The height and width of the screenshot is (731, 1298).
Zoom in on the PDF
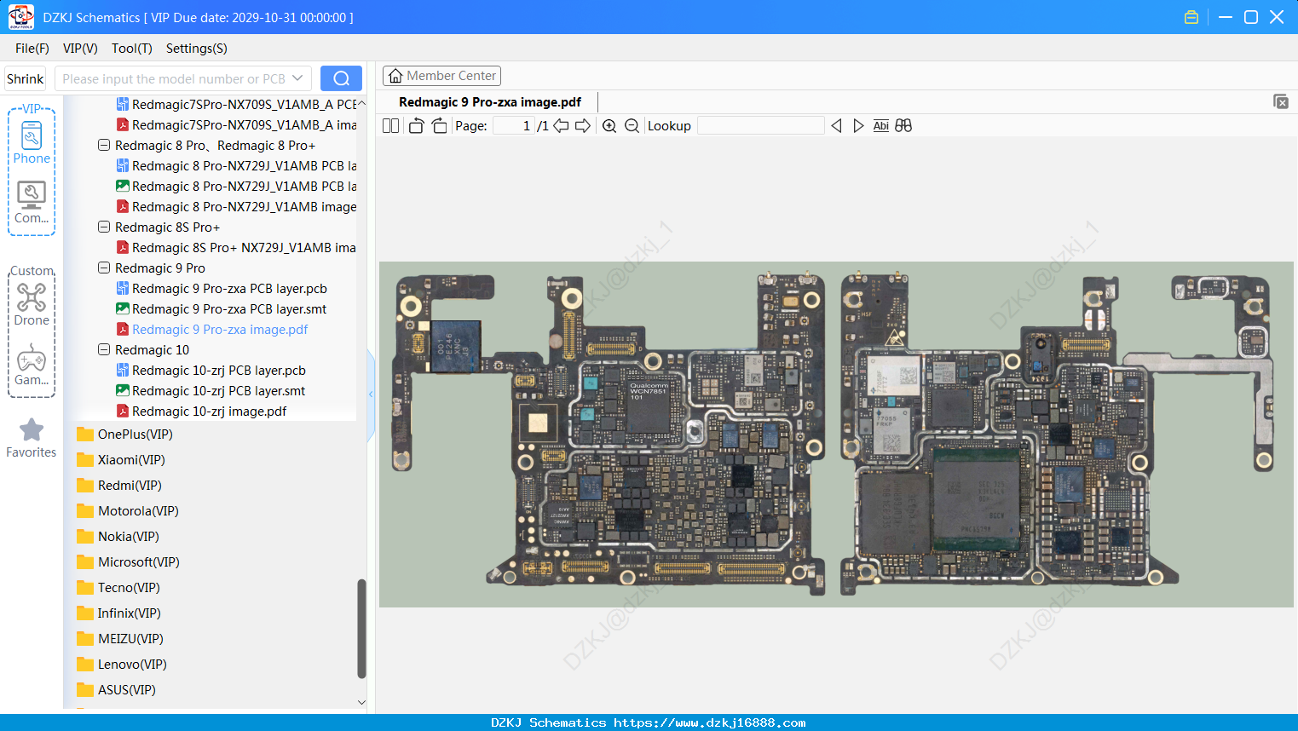coord(609,126)
